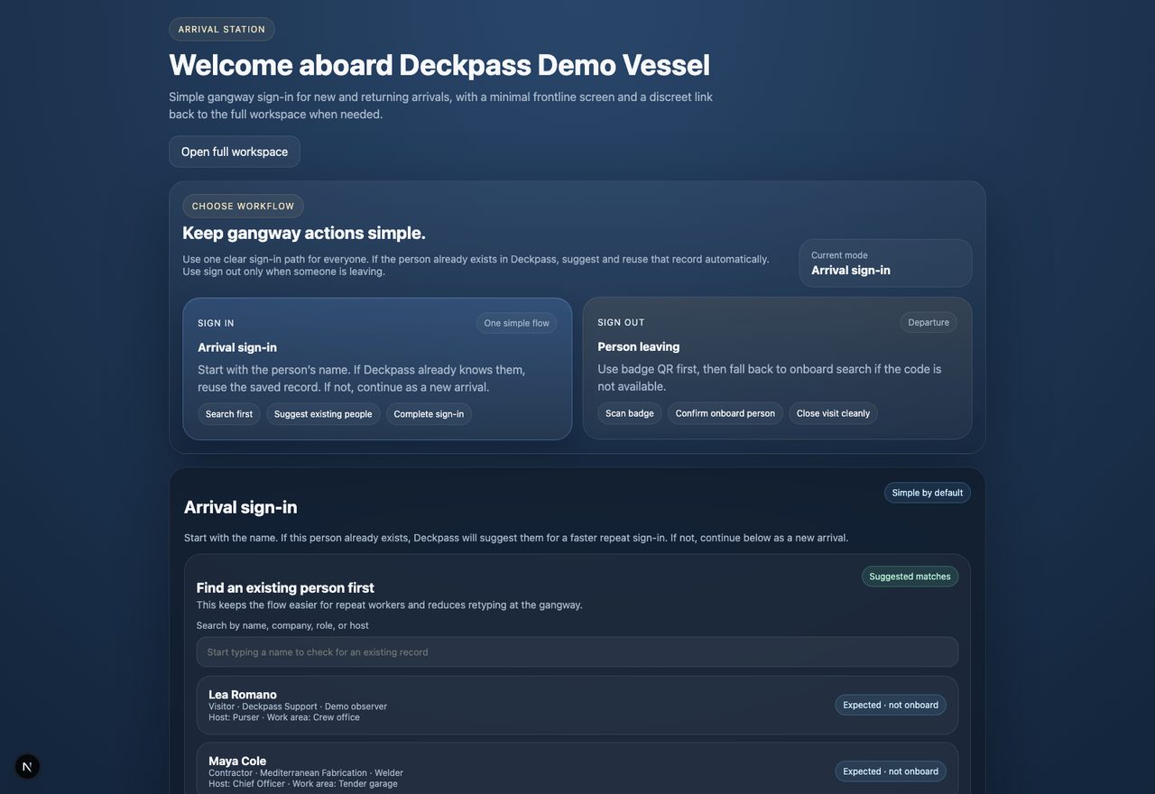The width and height of the screenshot is (1155, 794).
Task: Click the Current mode Arrival sign-in box
Action: pos(885,263)
